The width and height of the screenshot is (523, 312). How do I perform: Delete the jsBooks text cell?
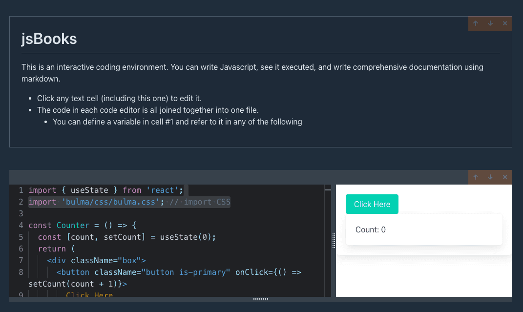tap(505, 23)
